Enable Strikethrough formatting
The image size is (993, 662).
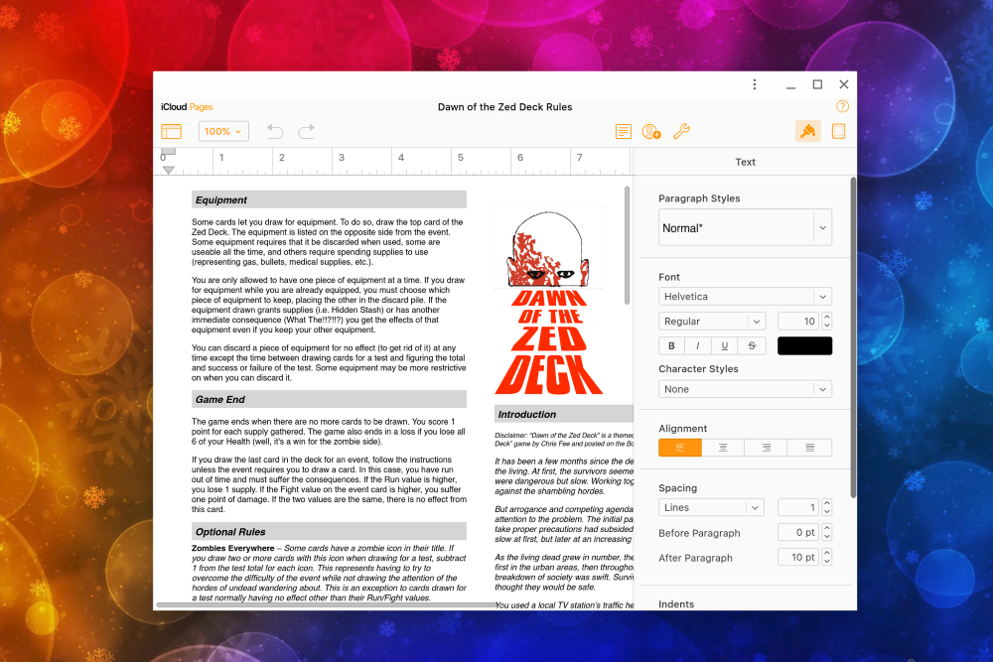[x=752, y=344]
